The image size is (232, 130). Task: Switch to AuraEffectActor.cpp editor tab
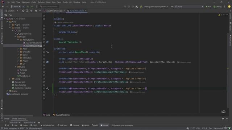coord(54,11)
